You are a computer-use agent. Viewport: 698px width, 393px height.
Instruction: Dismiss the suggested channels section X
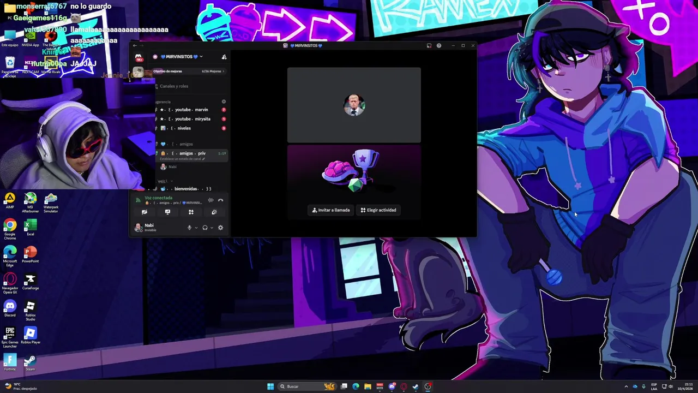[x=224, y=102]
